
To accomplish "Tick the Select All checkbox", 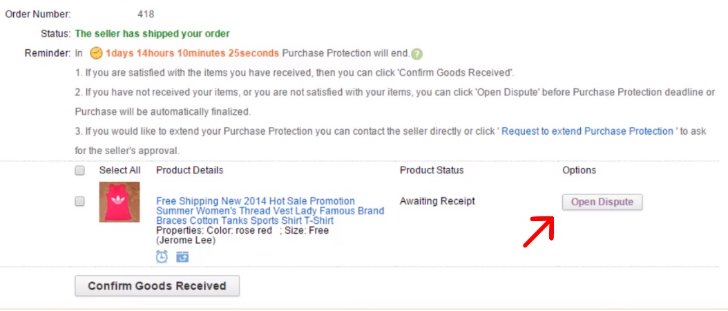I will (x=80, y=171).
